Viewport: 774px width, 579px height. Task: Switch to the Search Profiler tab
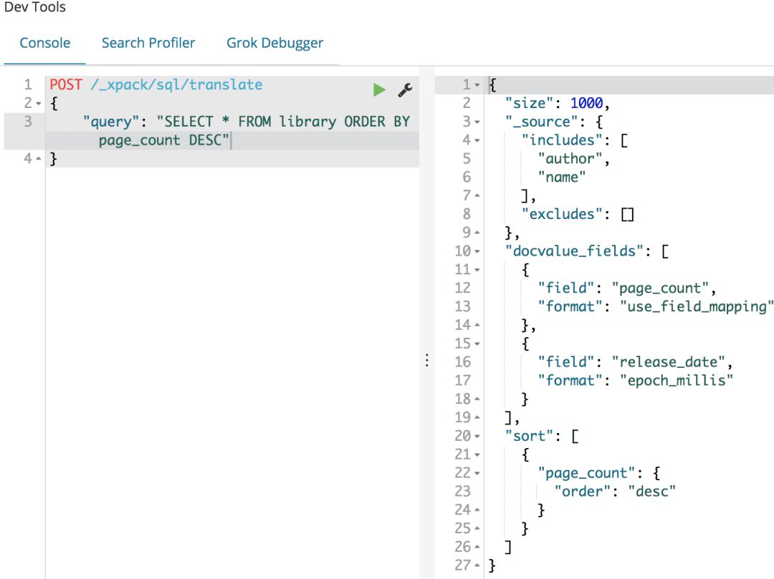148,43
